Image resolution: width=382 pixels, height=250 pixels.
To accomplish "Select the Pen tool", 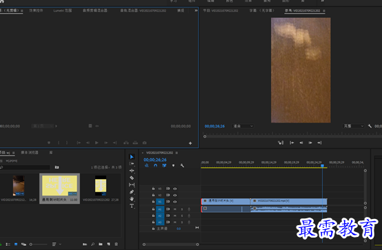I will coord(132,192).
